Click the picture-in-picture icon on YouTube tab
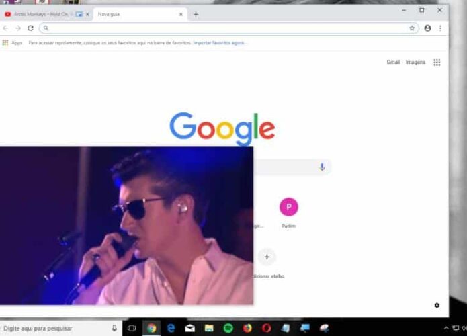The image size is (467, 336). (79, 14)
